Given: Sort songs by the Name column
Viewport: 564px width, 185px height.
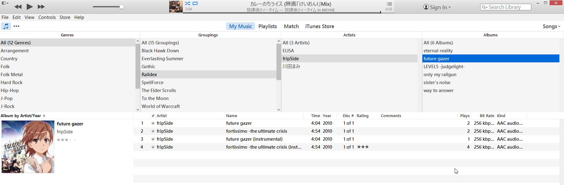Looking at the screenshot, I should point(232,116).
